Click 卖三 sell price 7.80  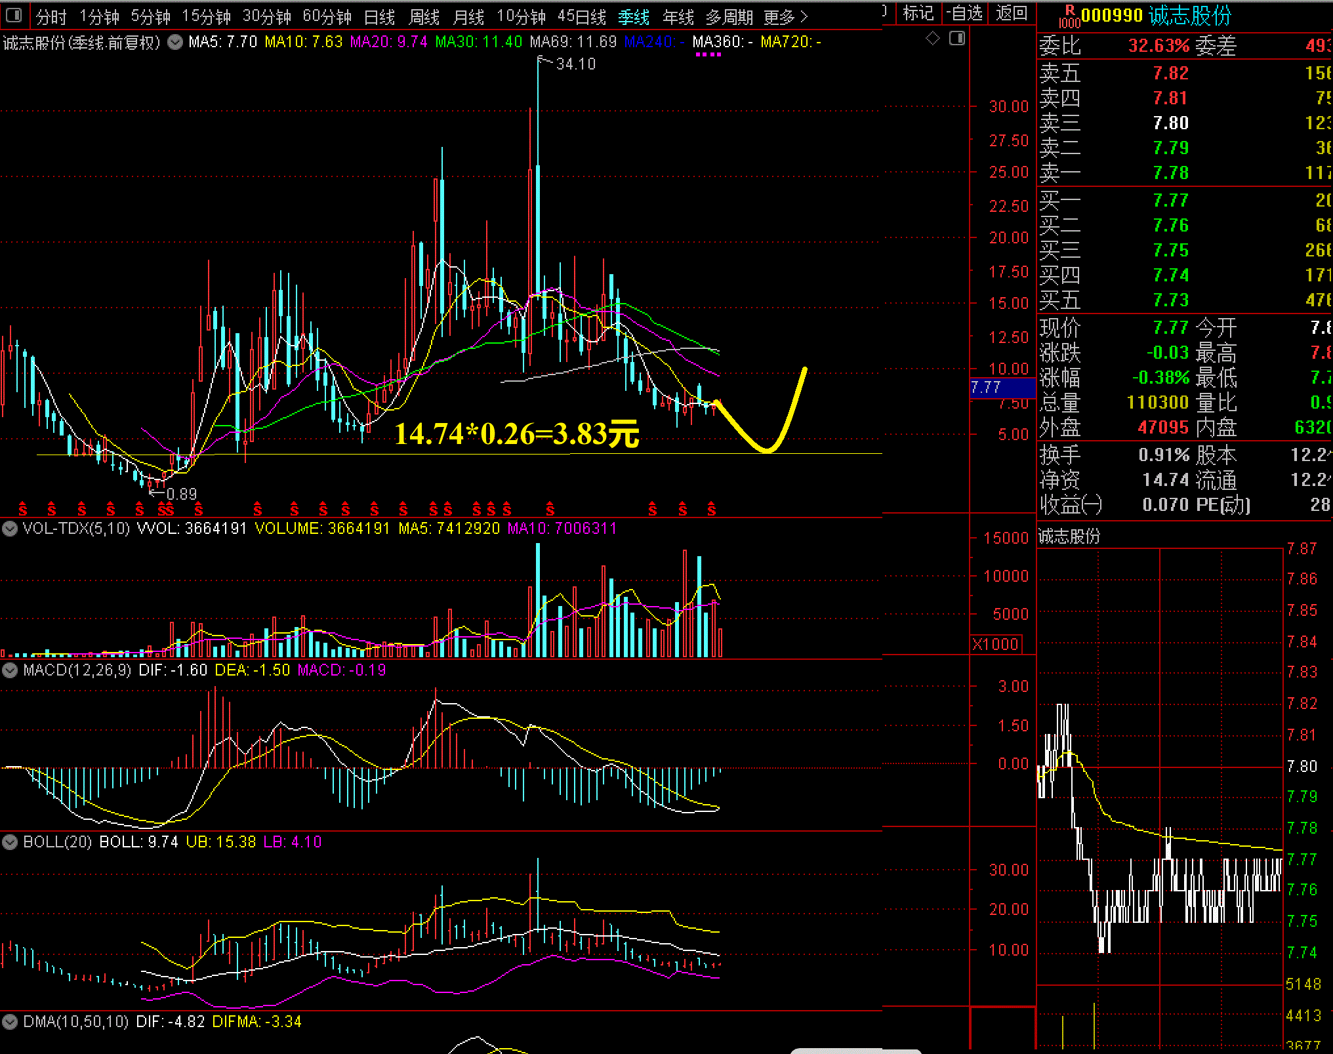tap(1171, 123)
